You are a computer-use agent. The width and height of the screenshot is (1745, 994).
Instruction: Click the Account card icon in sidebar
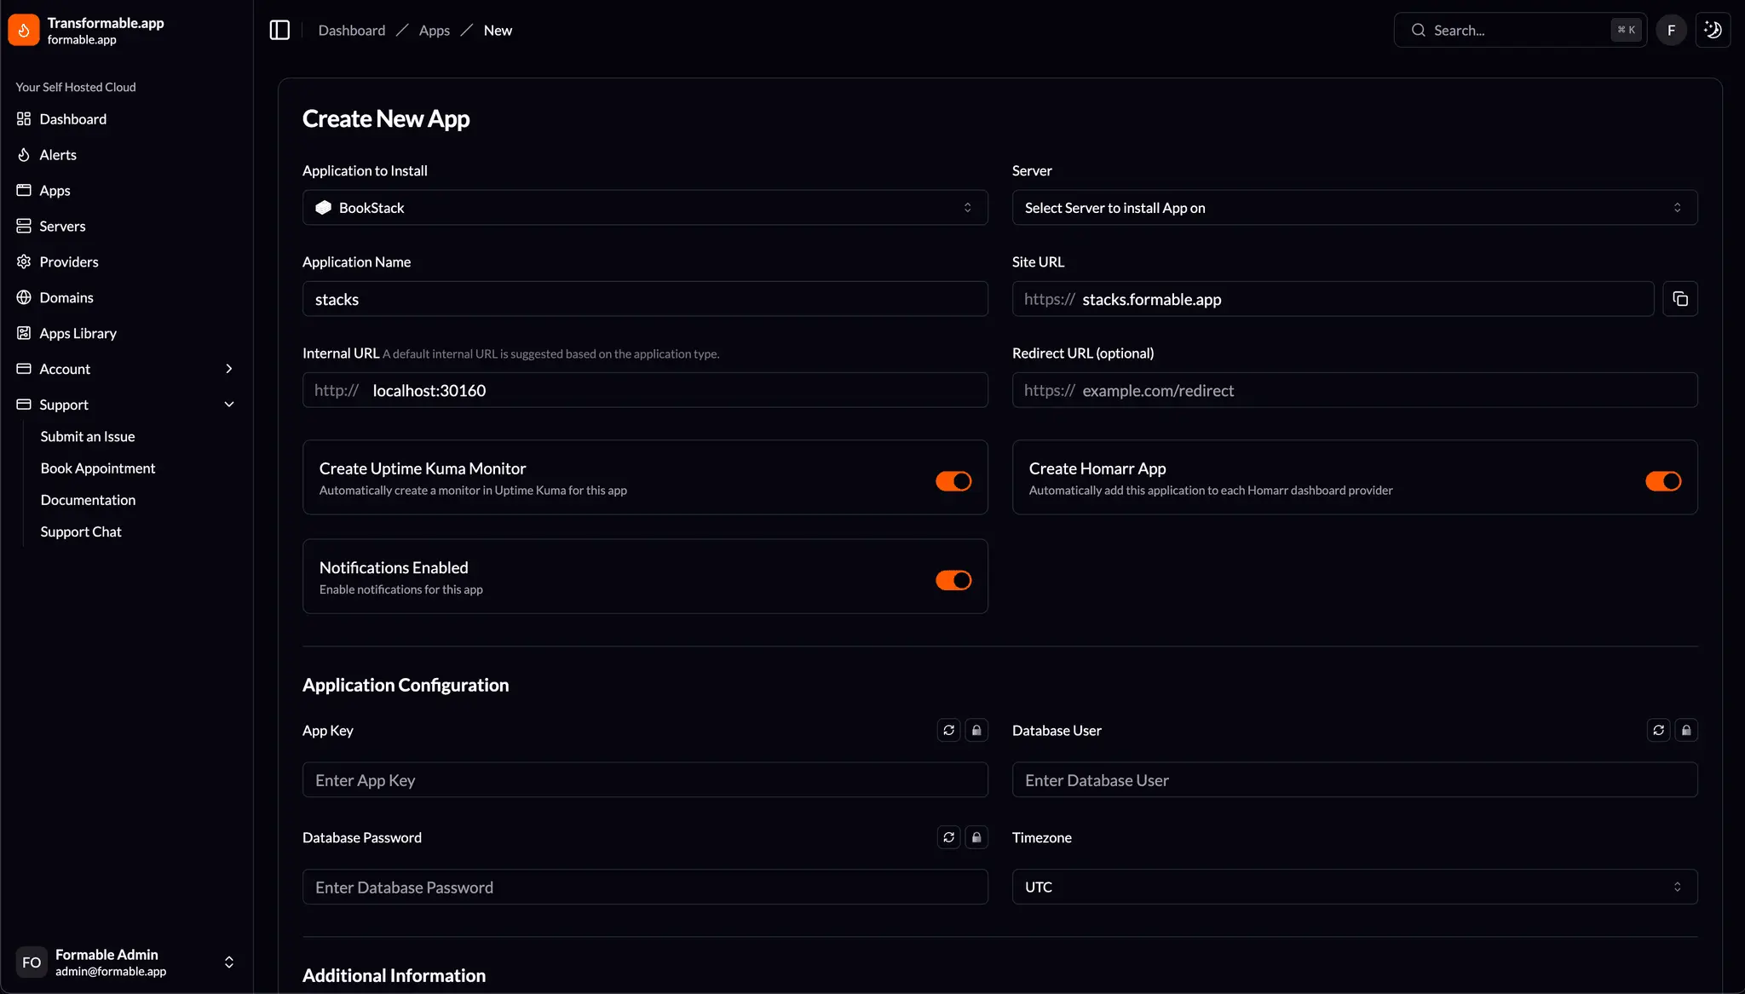coord(24,369)
